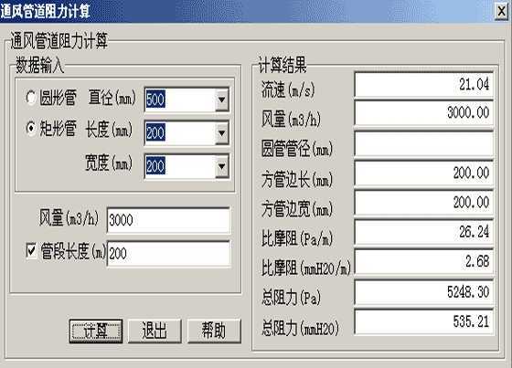The height and width of the screenshot is (368, 512).
Task: Select the 矩形管 radio button
Action: (31, 128)
